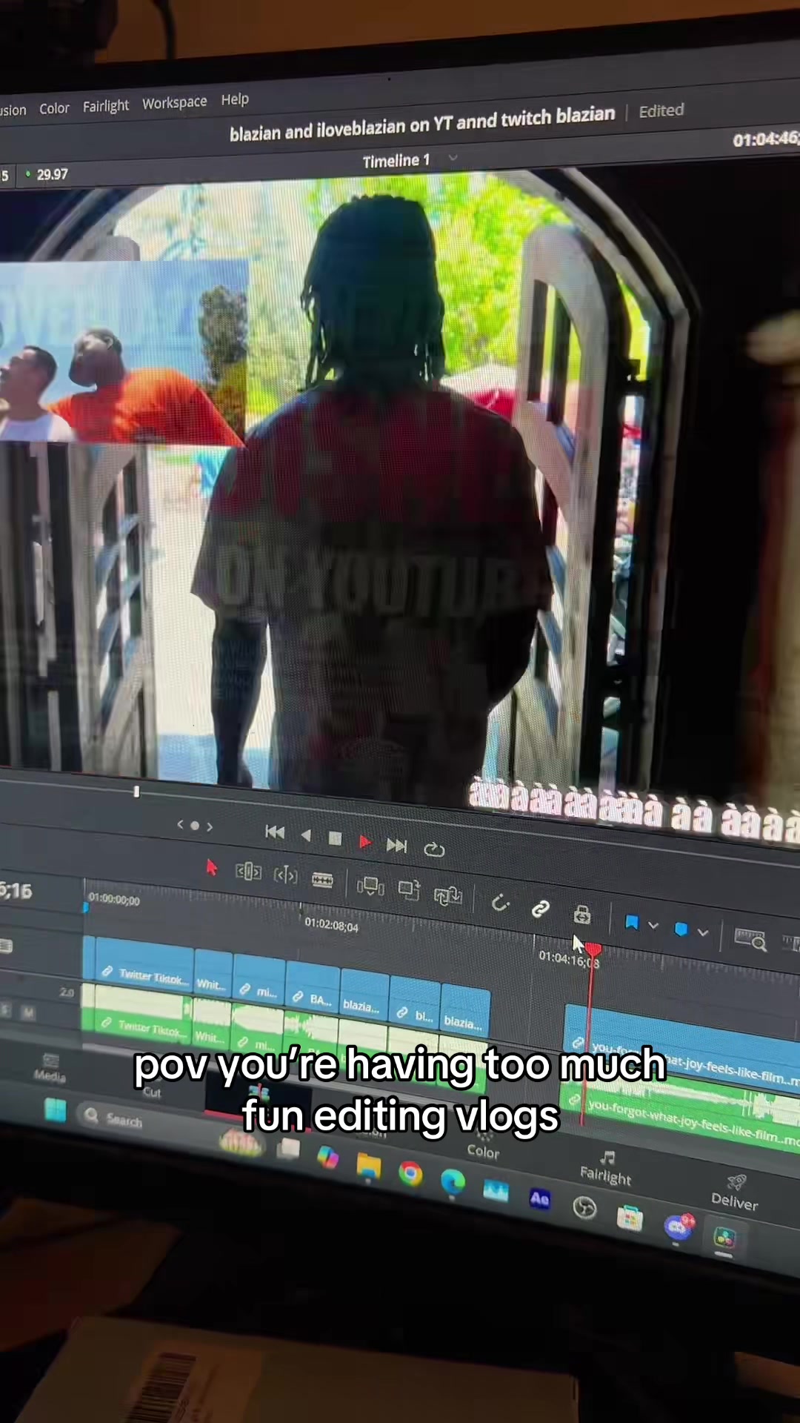Image resolution: width=800 pixels, height=1423 pixels.
Task: Open the flag color dropdown arrow
Action: 653,925
